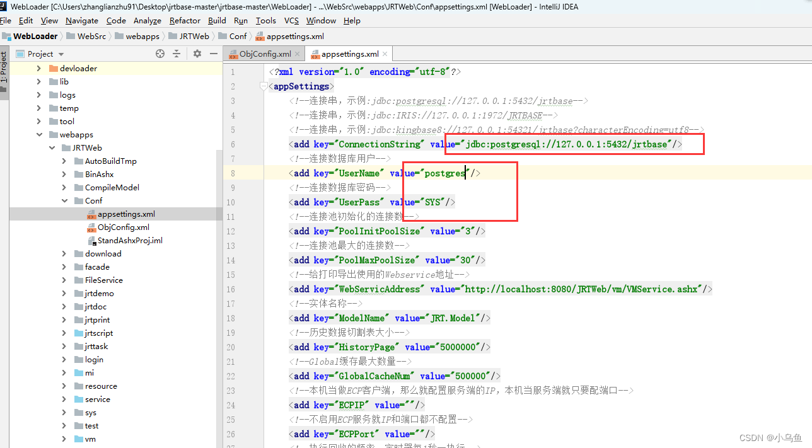Select the appsettings.xml editor tab
Viewport: 812px width, 448px height.
tap(349, 54)
